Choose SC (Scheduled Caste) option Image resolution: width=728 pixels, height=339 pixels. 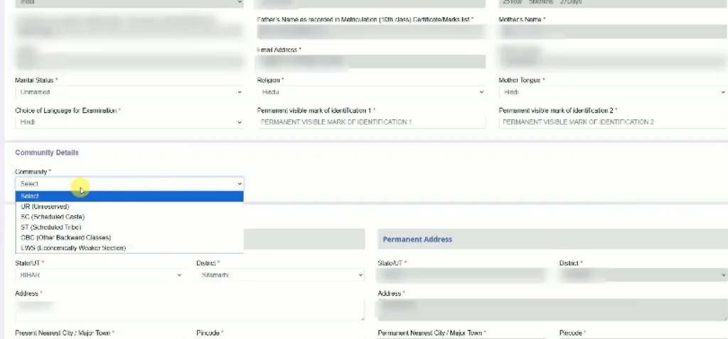(x=129, y=217)
